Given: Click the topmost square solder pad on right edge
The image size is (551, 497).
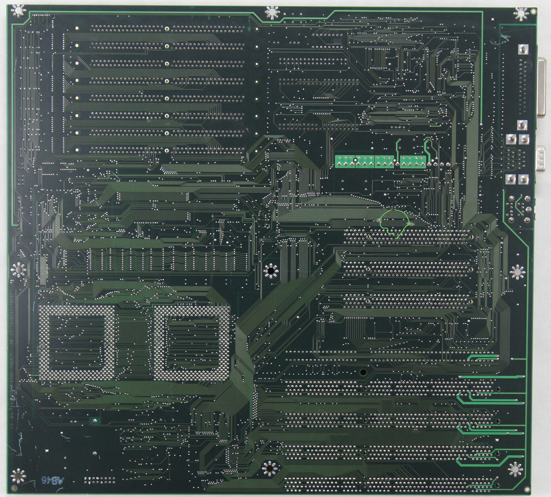Looking at the screenshot, I should [x=522, y=49].
